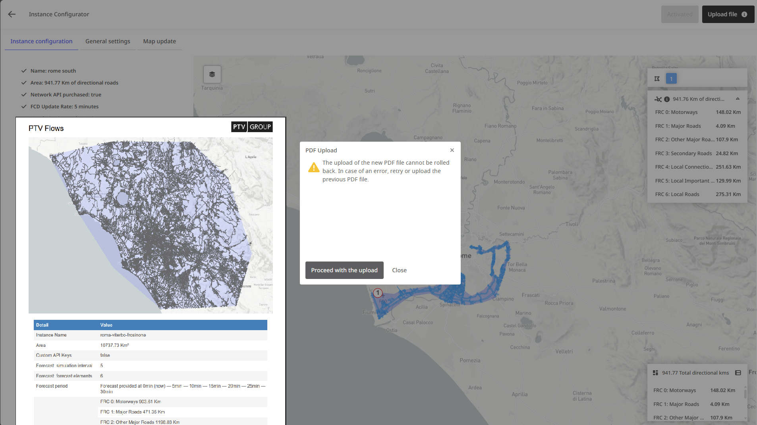Collapse the 941.76 Km road class list
The height and width of the screenshot is (425, 757).
click(738, 99)
